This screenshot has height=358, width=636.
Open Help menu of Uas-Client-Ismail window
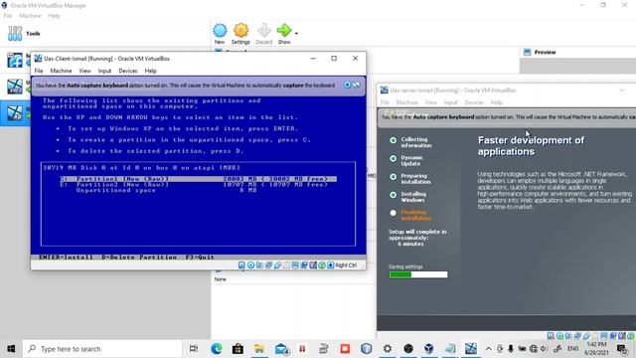[x=150, y=71]
